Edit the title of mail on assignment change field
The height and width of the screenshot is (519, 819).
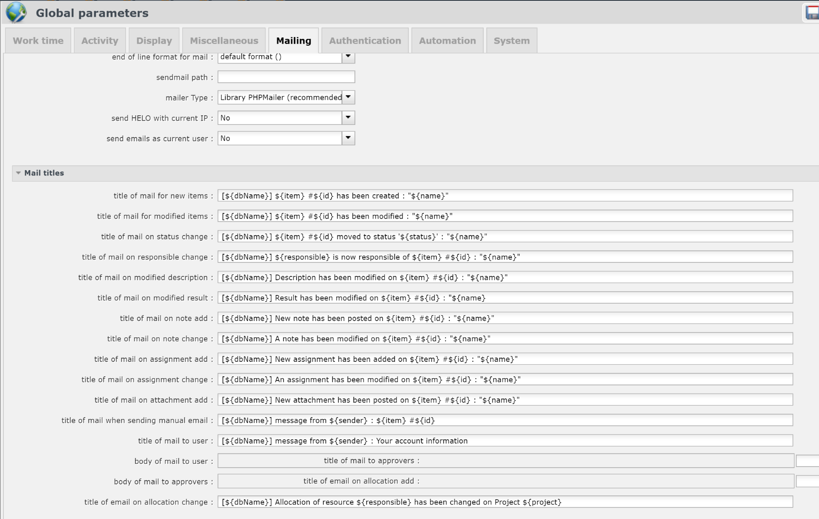(x=505, y=380)
